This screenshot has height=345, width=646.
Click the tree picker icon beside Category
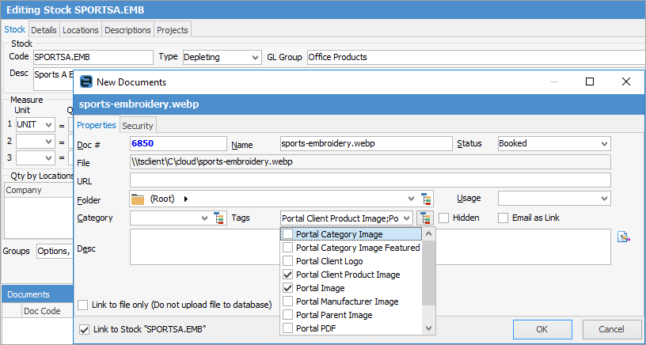(220, 218)
